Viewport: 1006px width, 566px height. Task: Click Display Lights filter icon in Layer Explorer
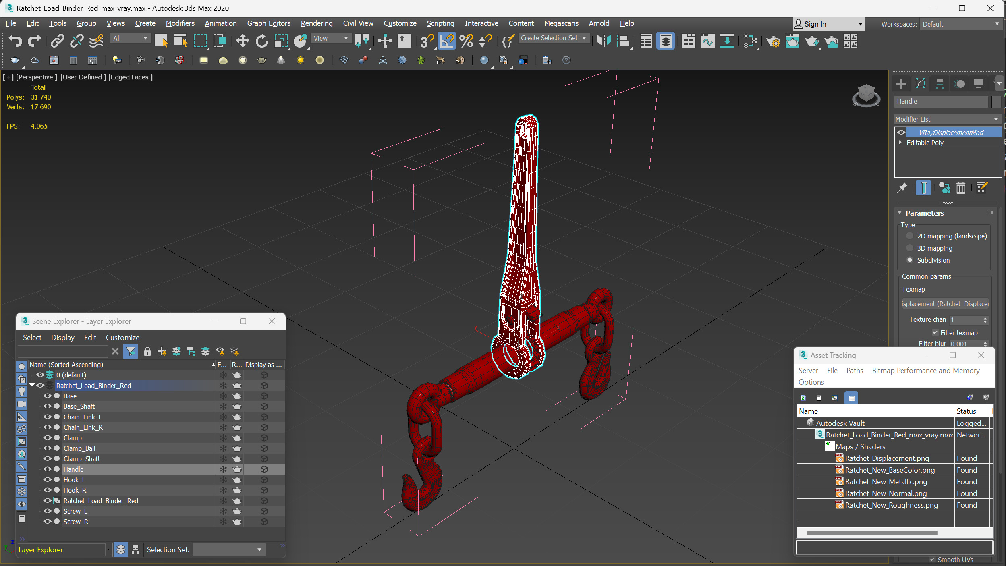22,391
